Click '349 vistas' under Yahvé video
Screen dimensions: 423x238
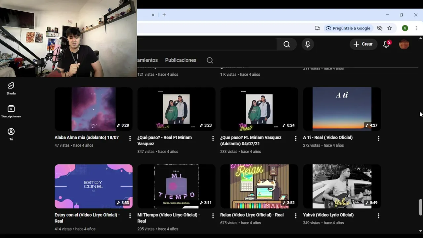[312, 223]
